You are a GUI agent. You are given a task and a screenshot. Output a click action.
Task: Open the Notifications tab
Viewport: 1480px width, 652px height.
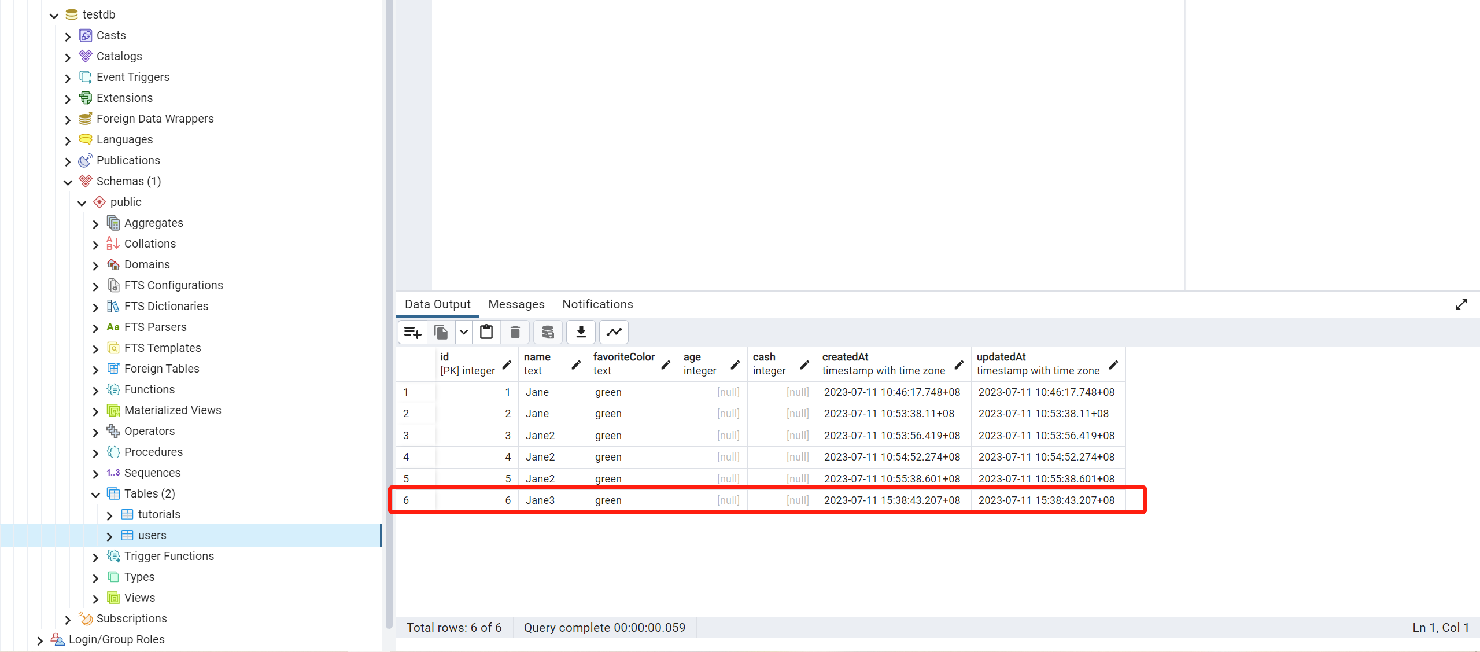(597, 304)
